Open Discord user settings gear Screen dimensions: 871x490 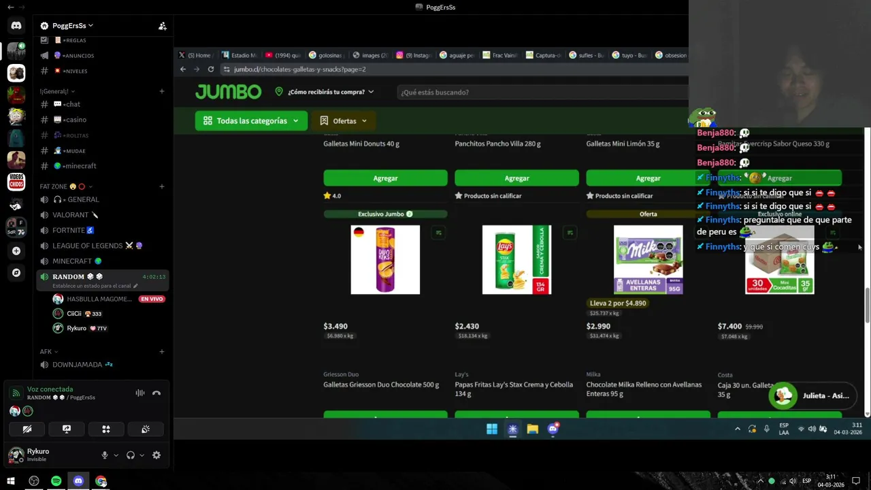[157, 455]
